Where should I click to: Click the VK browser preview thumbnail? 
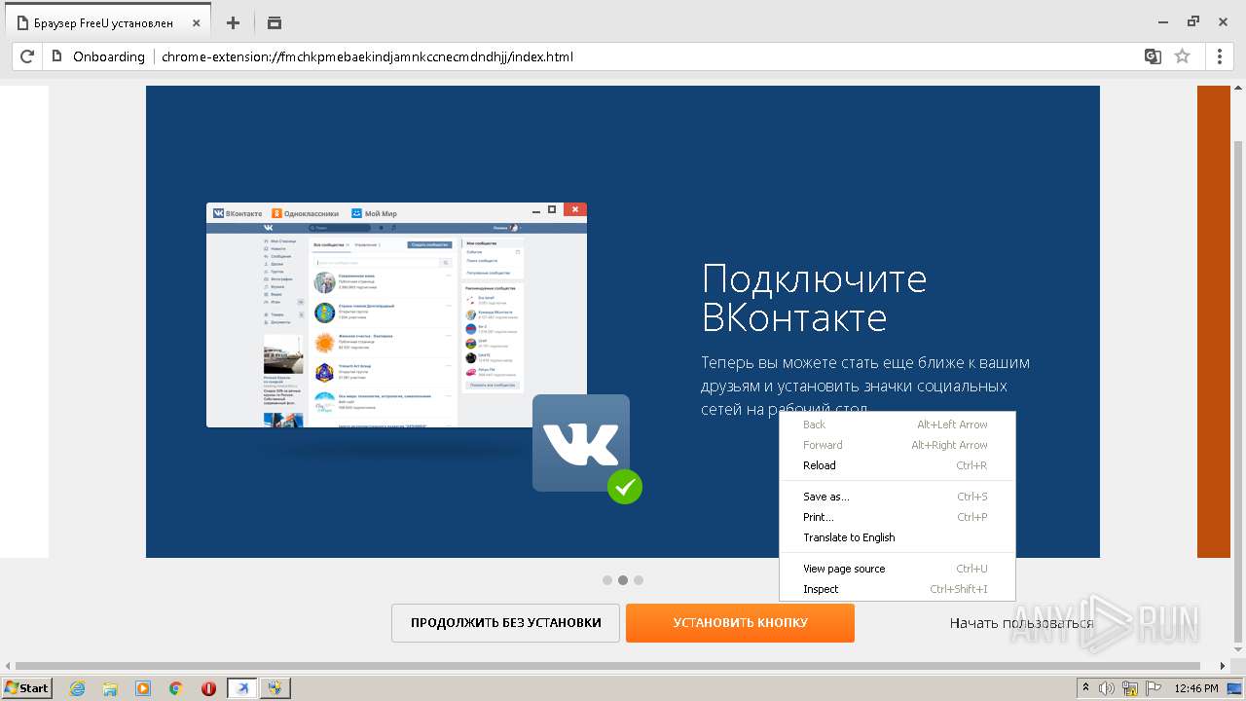[396, 314]
